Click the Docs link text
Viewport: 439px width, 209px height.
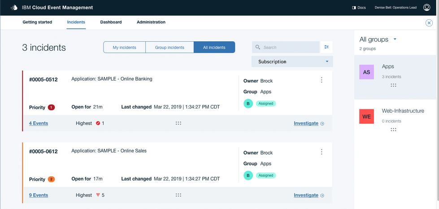(x=361, y=8)
